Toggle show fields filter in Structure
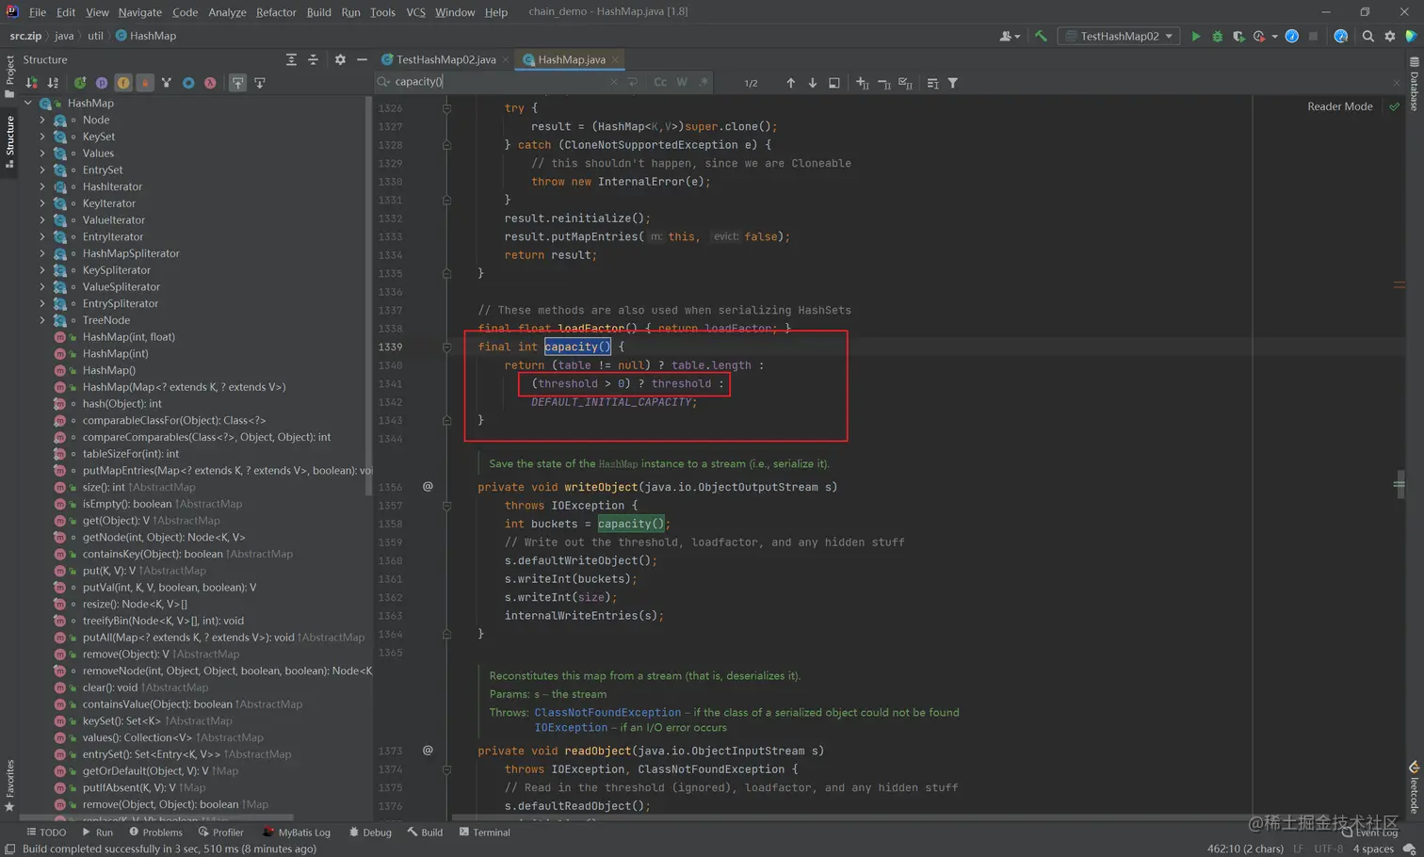Image resolution: width=1424 pixels, height=857 pixels. tap(123, 83)
